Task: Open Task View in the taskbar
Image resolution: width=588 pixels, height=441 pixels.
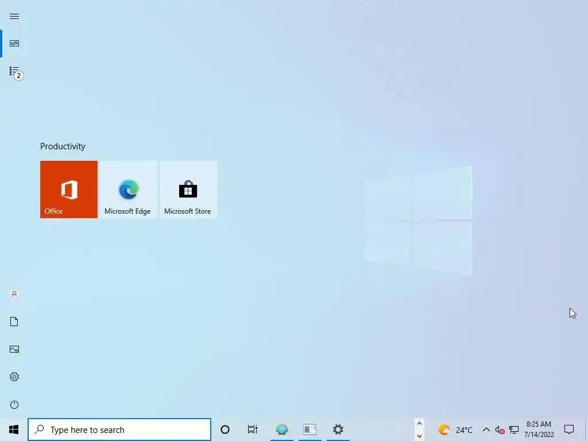Action: tap(253, 430)
